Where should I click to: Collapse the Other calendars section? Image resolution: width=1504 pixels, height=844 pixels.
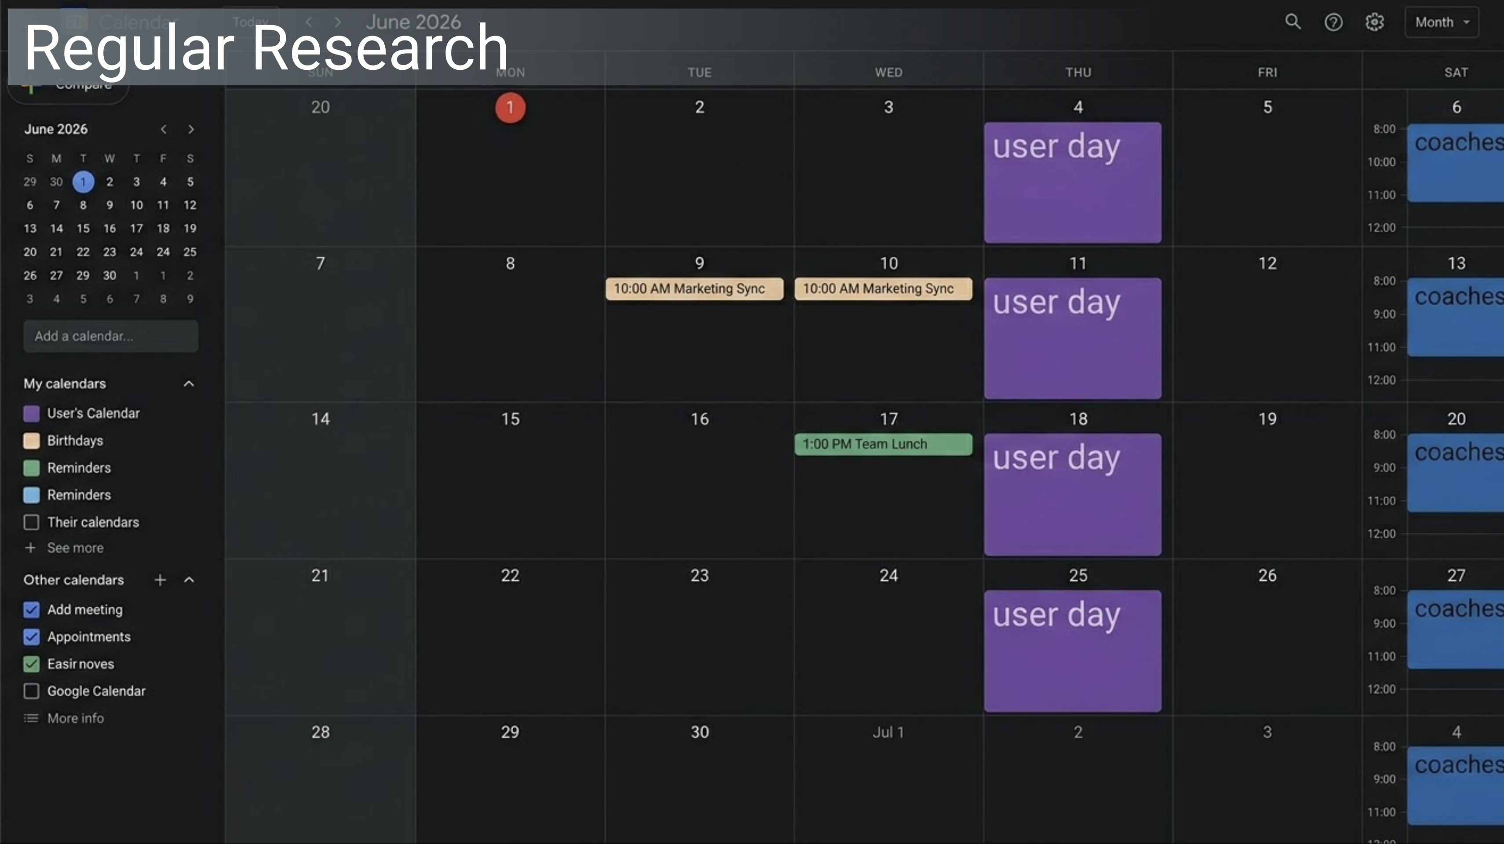click(x=189, y=580)
